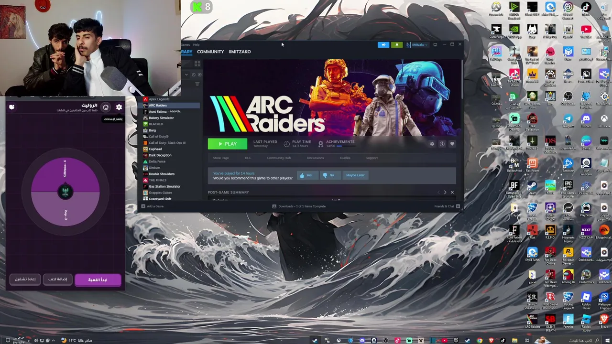Open the YouTube desktop shortcut
The width and height of the screenshot is (612, 344).
[586, 31]
